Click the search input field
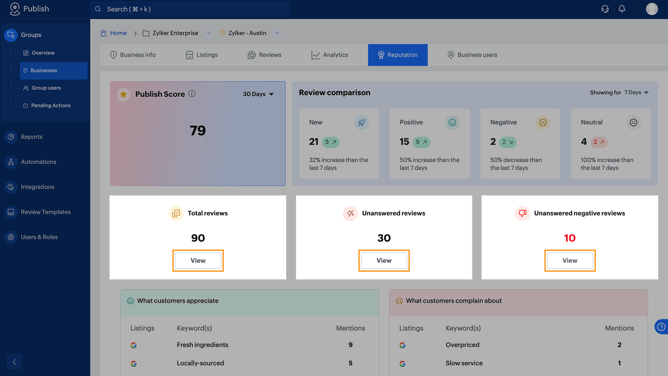Image resolution: width=668 pixels, height=376 pixels. 190,9
